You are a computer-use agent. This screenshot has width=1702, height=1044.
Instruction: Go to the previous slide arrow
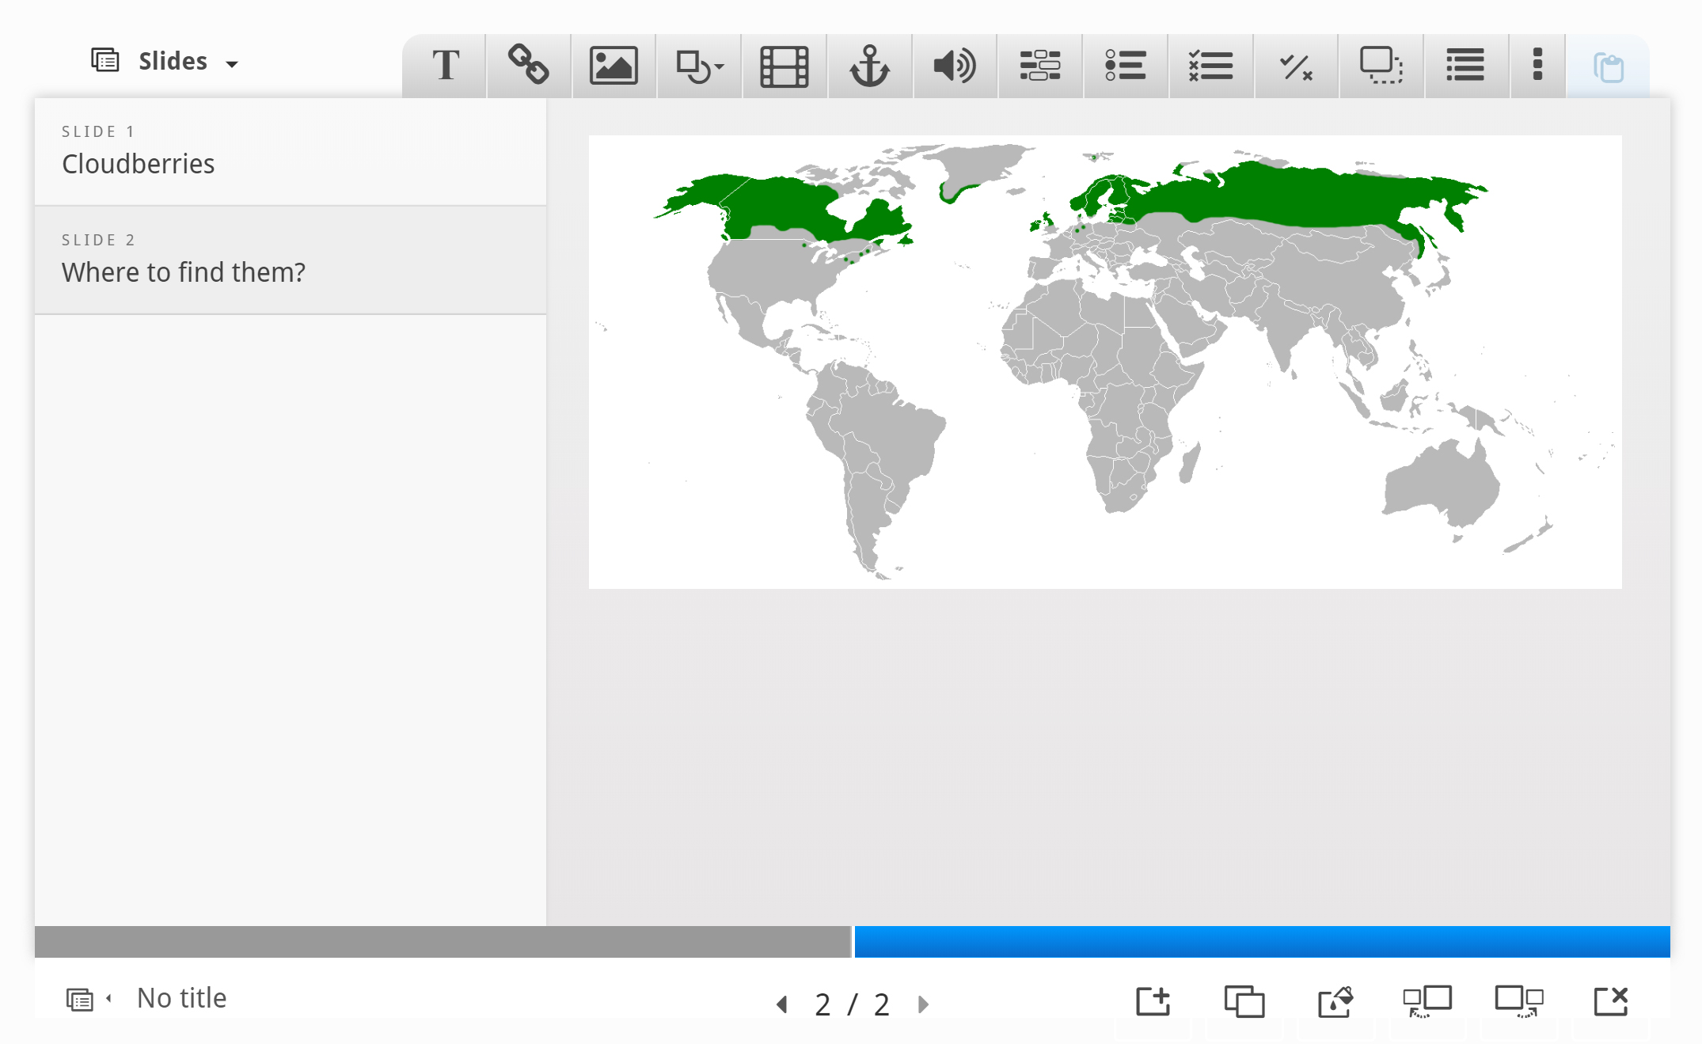tap(782, 1004)
